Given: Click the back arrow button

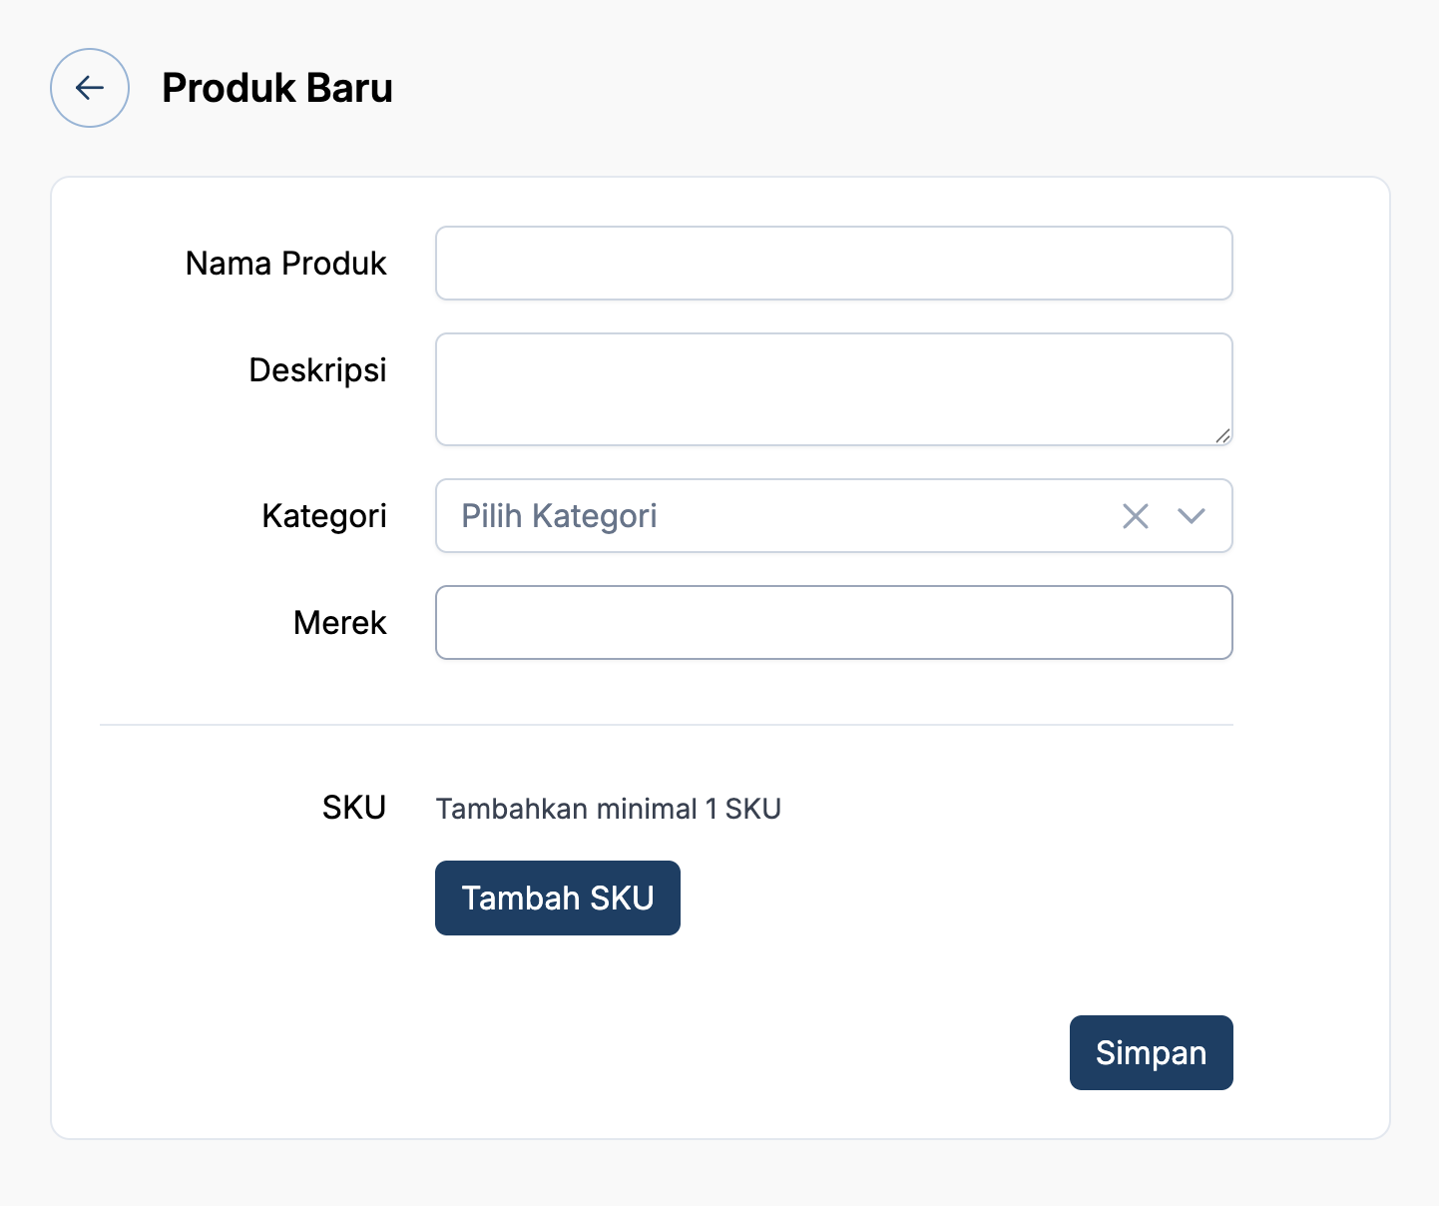Looking at the screenshot, I should (x=90, y=88).
